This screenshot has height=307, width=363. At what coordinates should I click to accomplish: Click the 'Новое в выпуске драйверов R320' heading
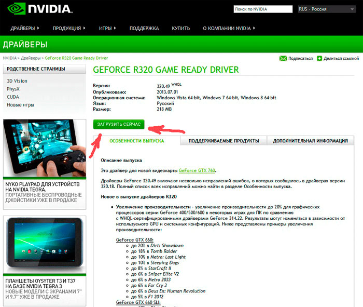pos(138,197)
